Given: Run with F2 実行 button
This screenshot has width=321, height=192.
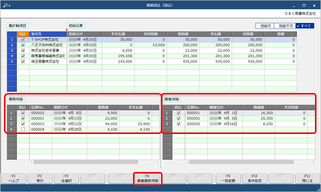Looking at the screenshot, I should [x=40, y=178].
